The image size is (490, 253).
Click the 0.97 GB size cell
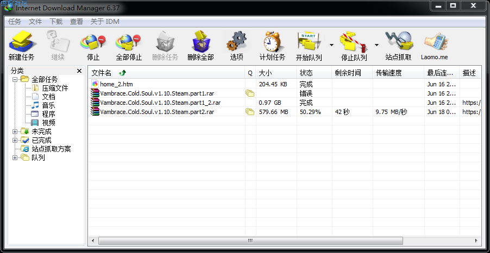point(270,103)
